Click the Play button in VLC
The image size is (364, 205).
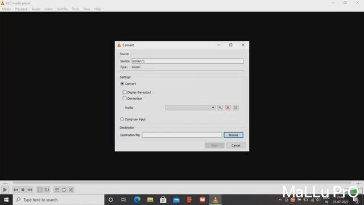tap(5, 190)
